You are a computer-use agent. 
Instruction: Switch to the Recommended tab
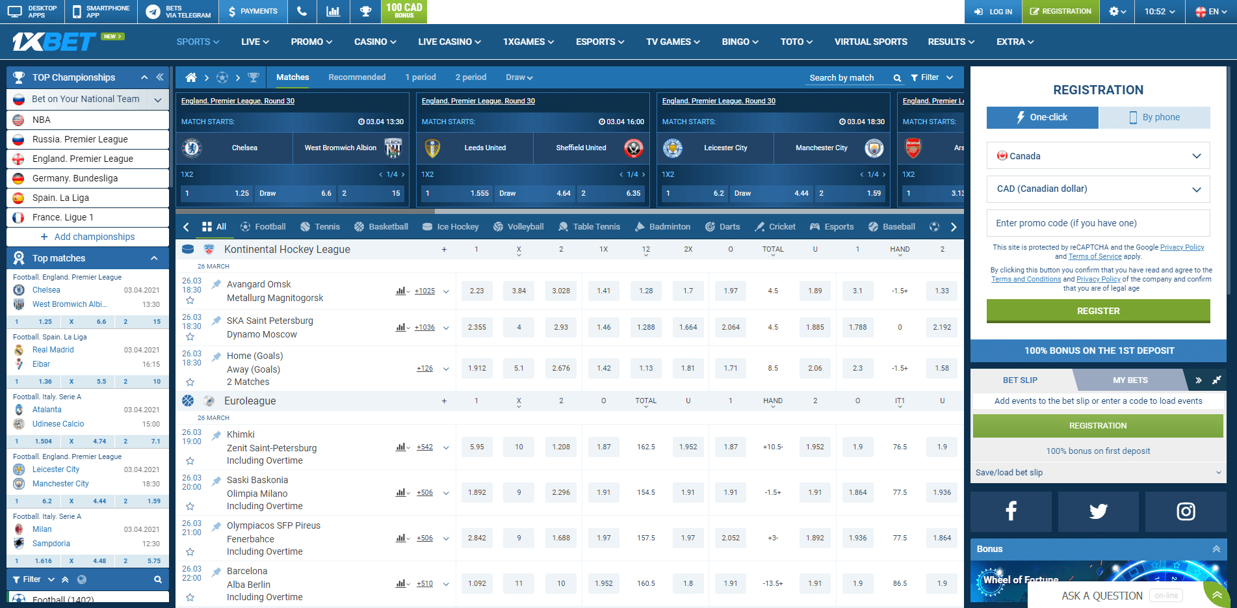(356, 77)
